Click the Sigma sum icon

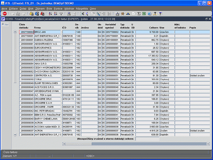pyautogui.click(x=139, y=14)
